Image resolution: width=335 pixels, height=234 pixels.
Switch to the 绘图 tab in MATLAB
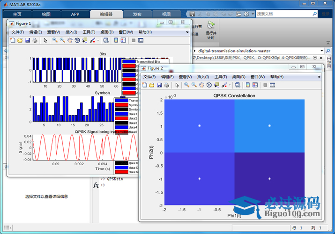click(46, 14)
